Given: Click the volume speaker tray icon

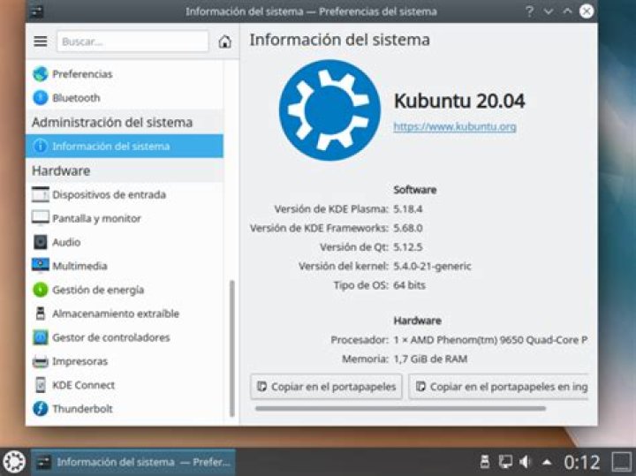Looking at the screenshot, I should (x=526, y=462).
